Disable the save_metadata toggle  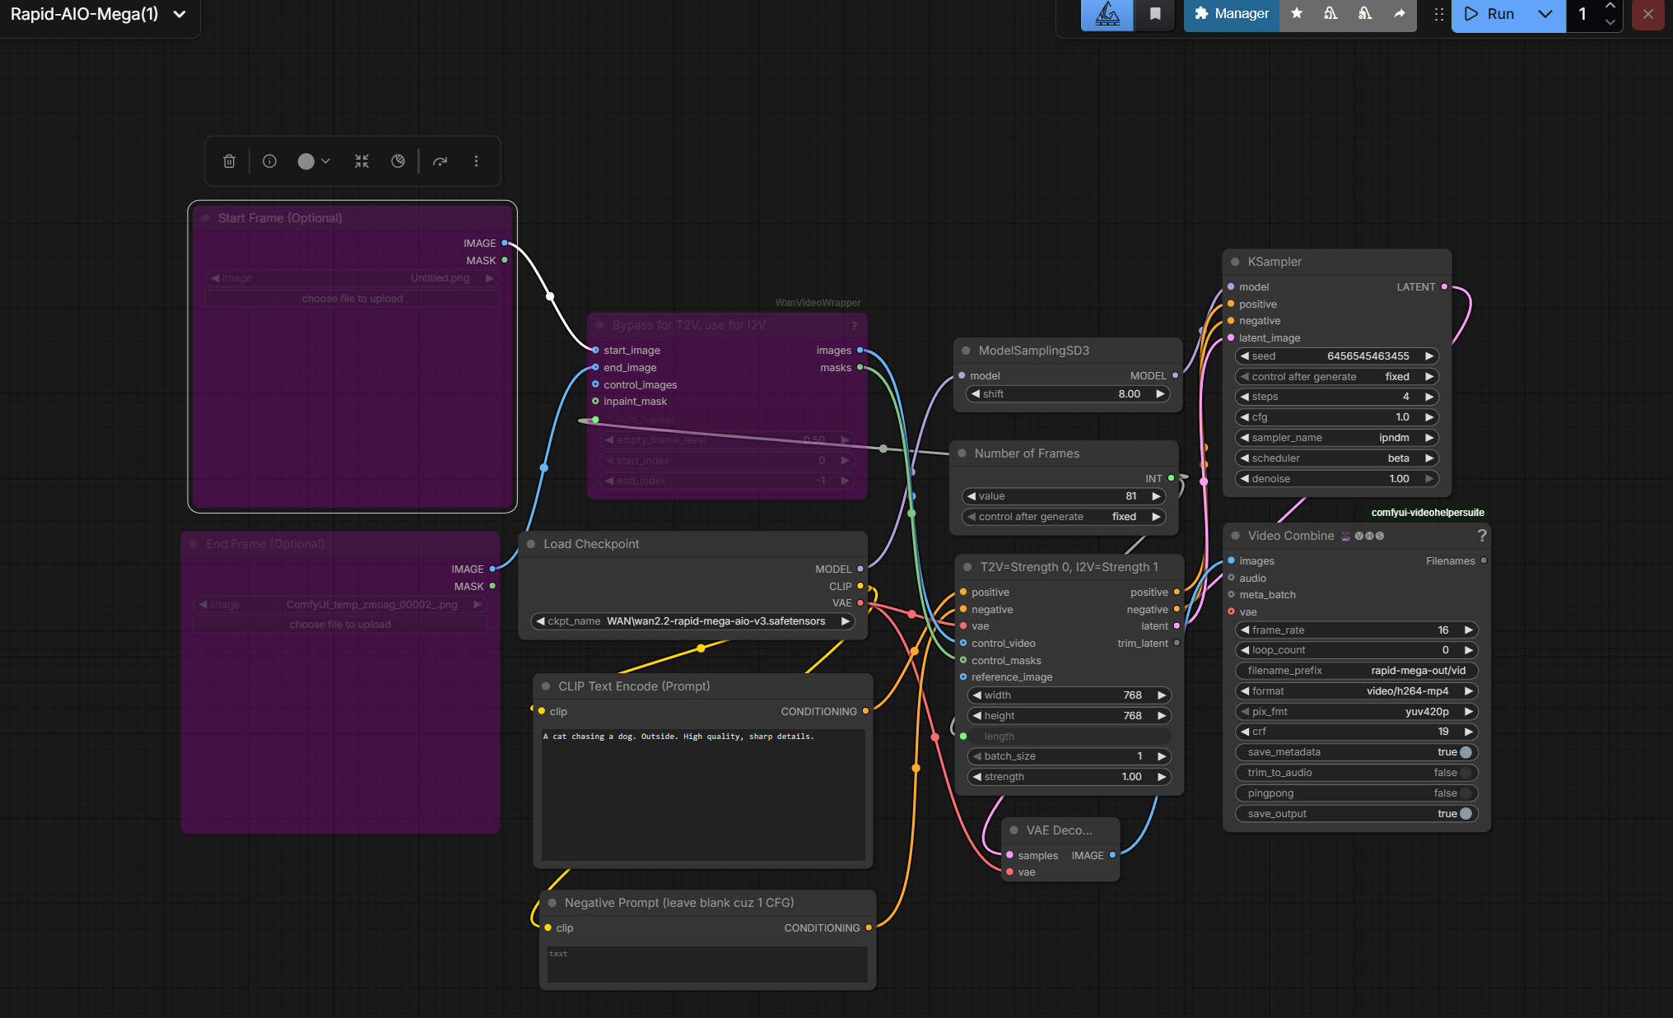[1465, 752]
